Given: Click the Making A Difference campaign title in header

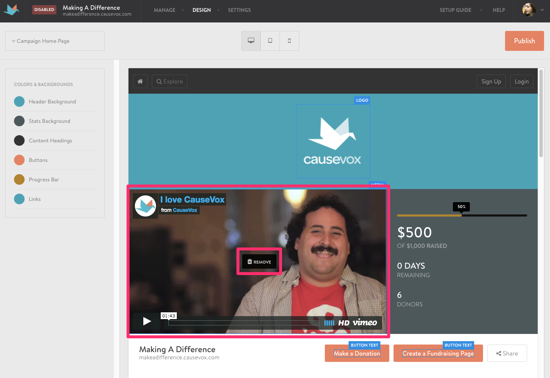Looking at the screenshot, I should (x=91, y=8).
